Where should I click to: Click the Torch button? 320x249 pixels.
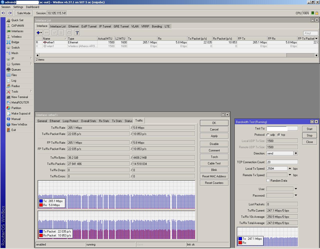214,157
